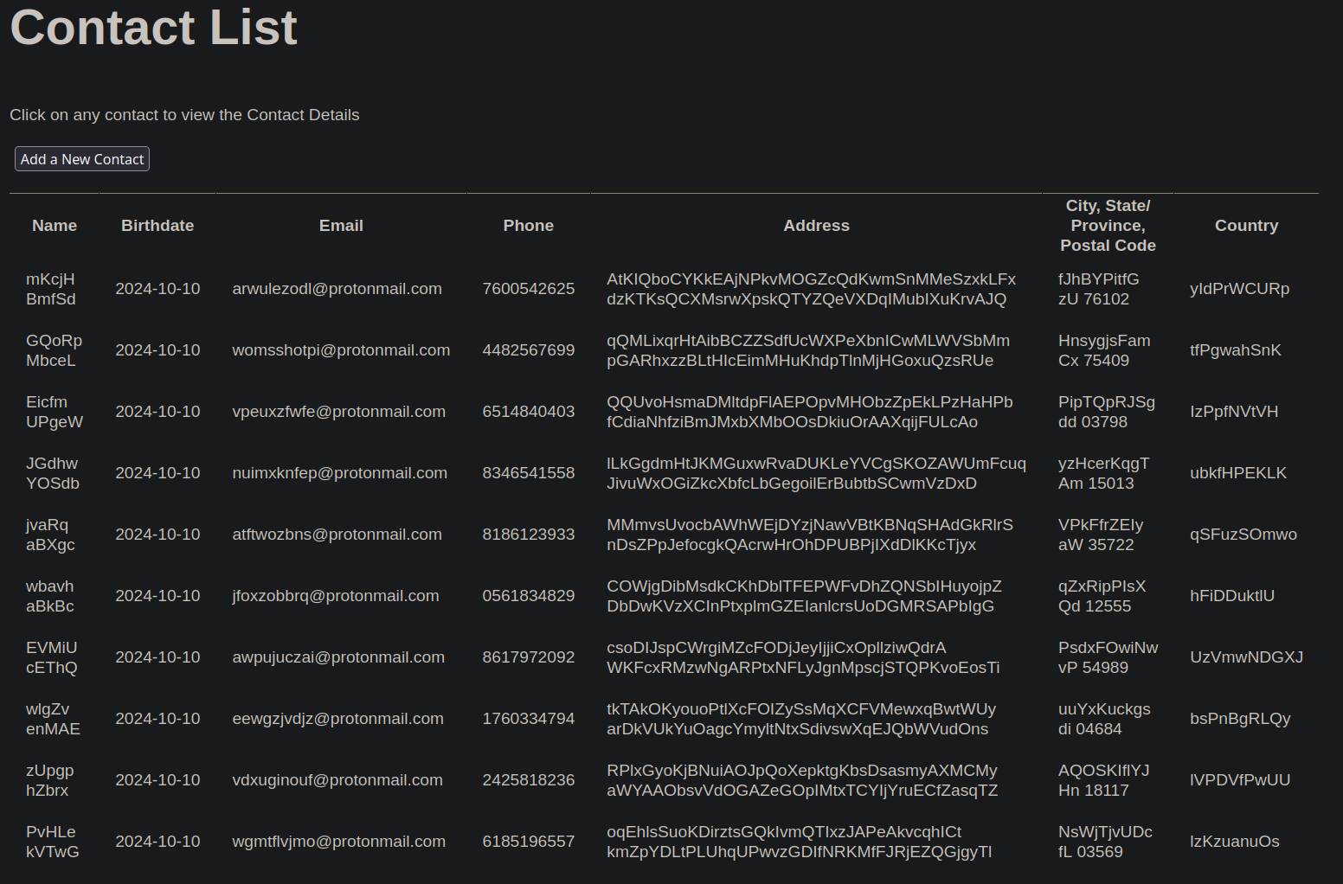Select contact wlgZv enMAE
Viewport: 1343px width, 884px height.
[x=53, y=719]
